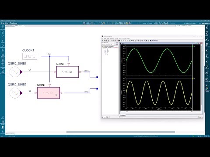Click the INT2 net label

86,92
